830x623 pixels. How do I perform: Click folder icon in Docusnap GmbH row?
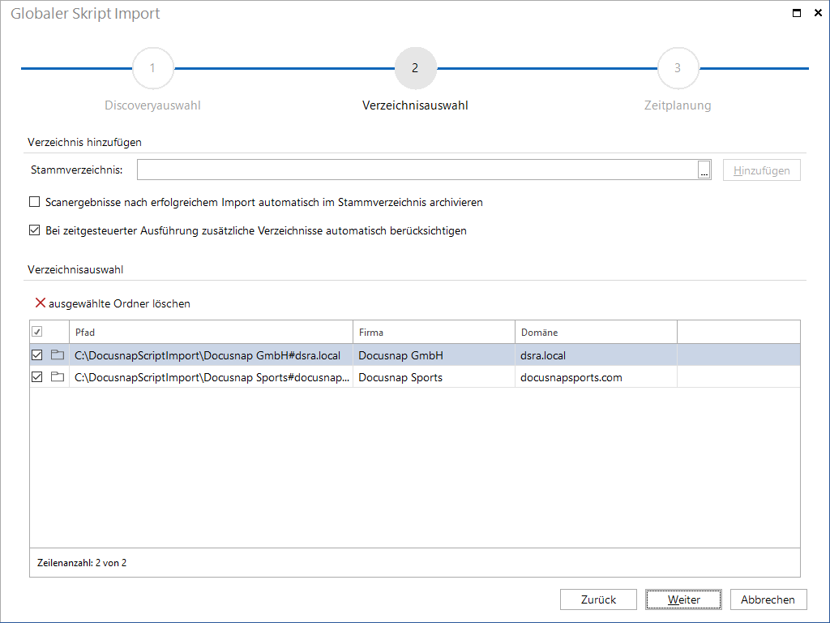[58, 355]
